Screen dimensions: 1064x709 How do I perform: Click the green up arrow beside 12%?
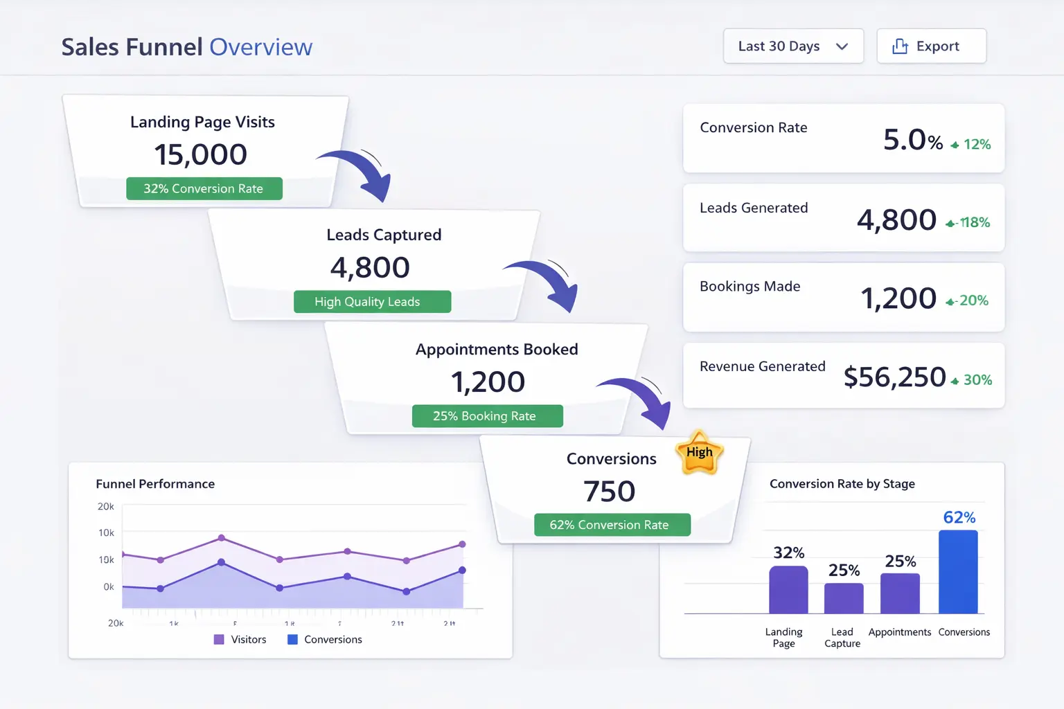[955, 145]
